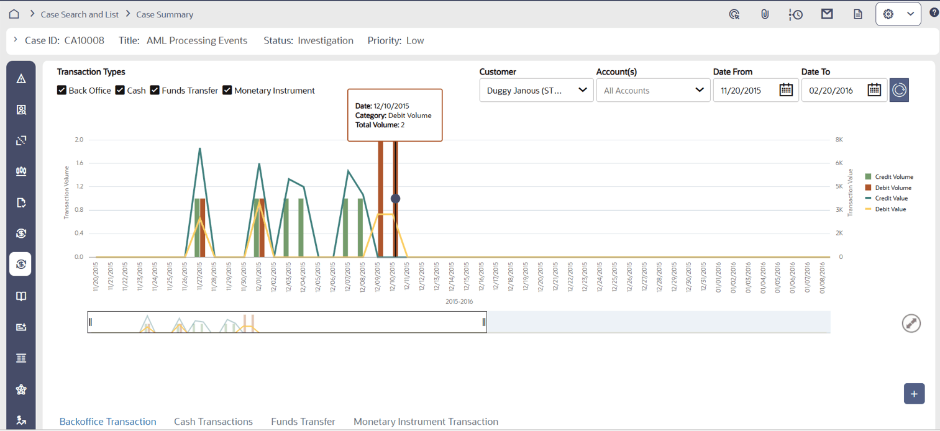Disable the Cash transaction type checkbox
This screenshot has width=940, height=431.
pos(119,90)
